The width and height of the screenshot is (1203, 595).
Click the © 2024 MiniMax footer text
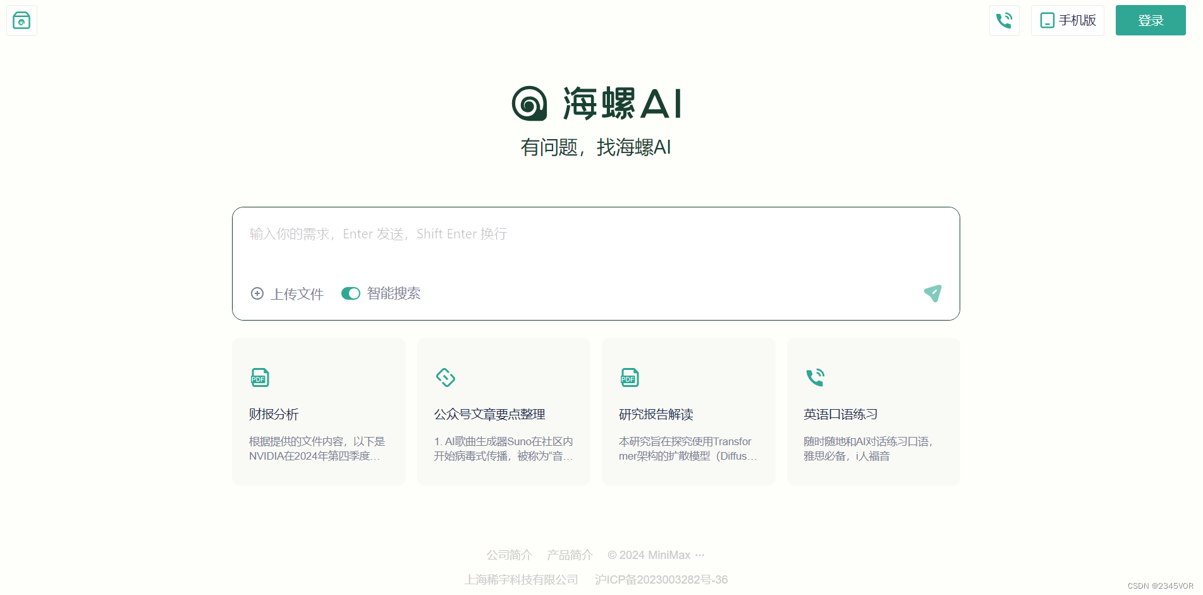tap(649, 555)
